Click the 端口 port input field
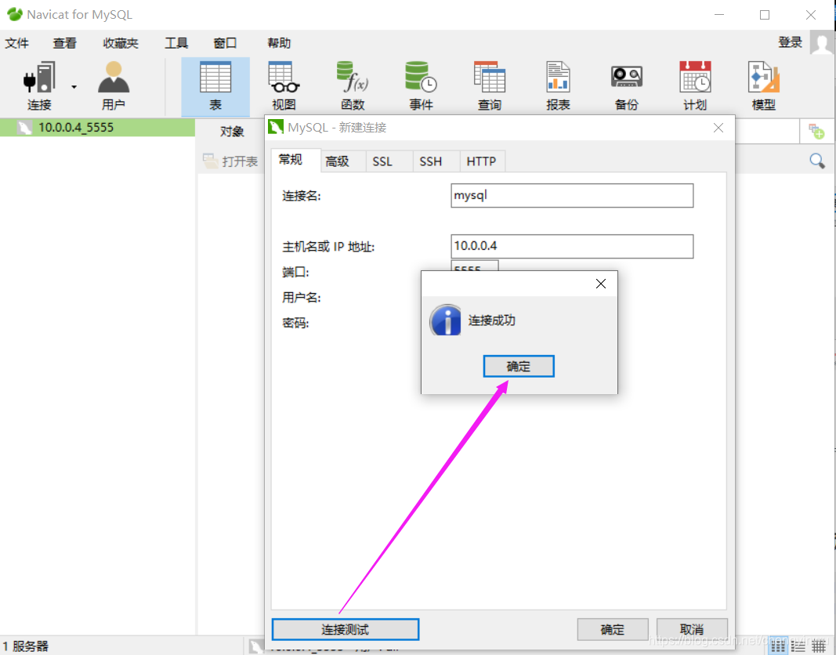 pyautogui.click(x=475, y=266)
